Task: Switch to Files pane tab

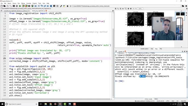Action: [x=161, y=49]
